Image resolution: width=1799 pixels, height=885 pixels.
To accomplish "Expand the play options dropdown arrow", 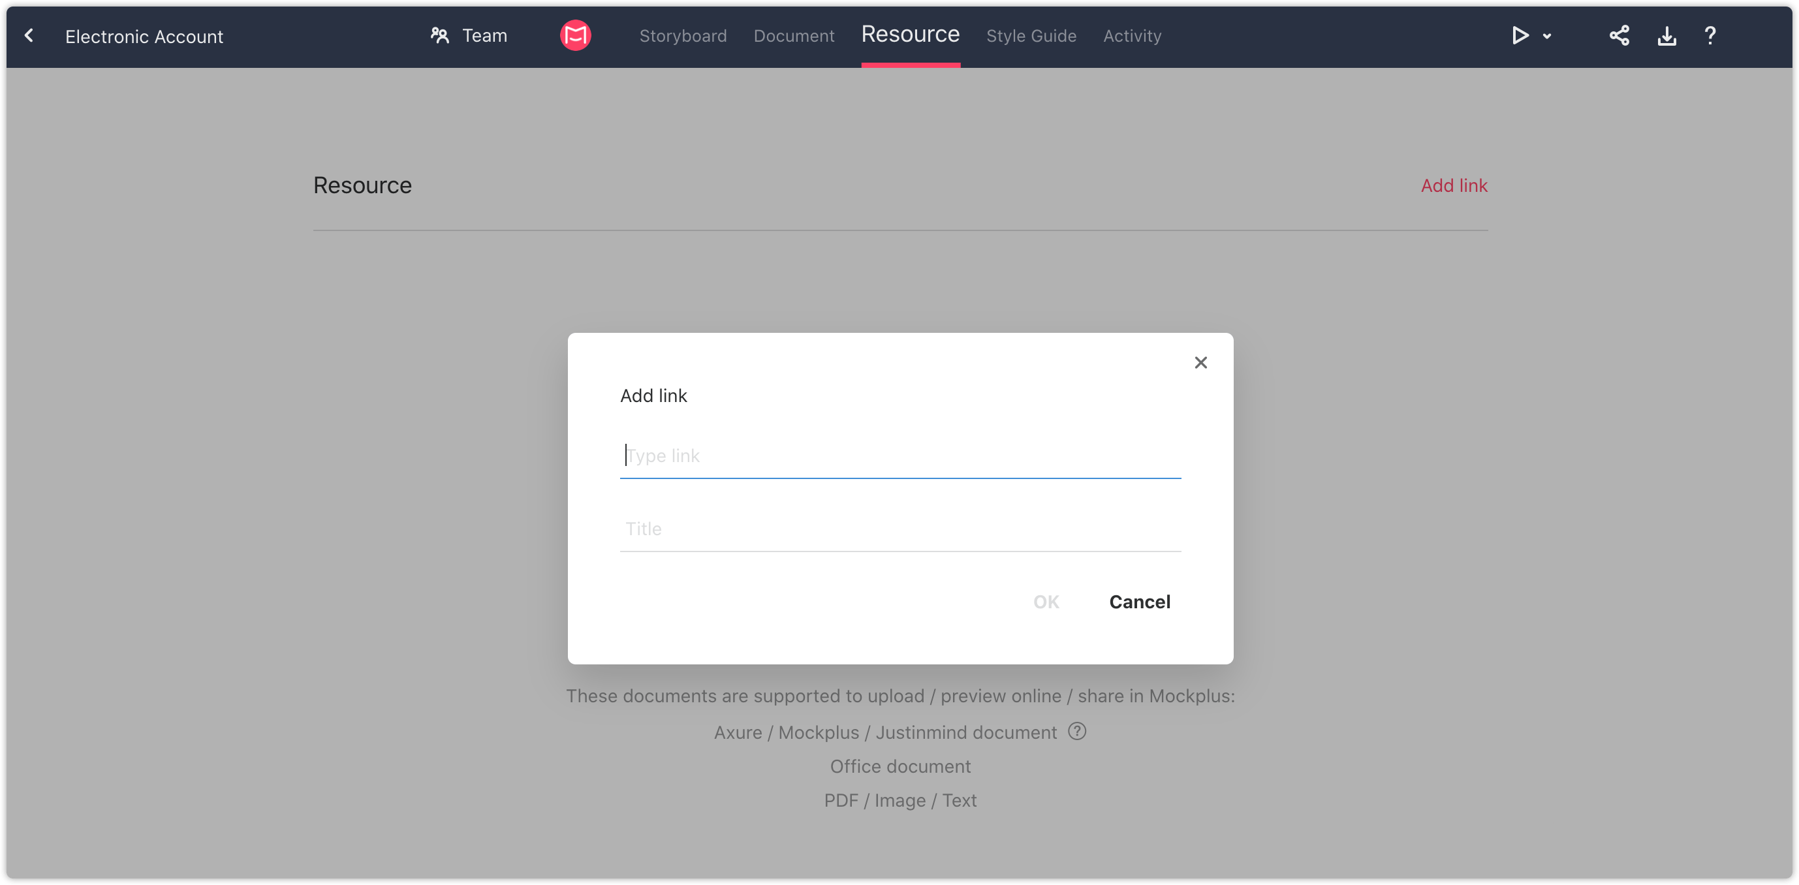I will [x=1547, y=37].
